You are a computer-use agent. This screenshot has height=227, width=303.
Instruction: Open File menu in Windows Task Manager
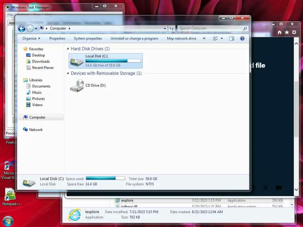click(10, 15)
